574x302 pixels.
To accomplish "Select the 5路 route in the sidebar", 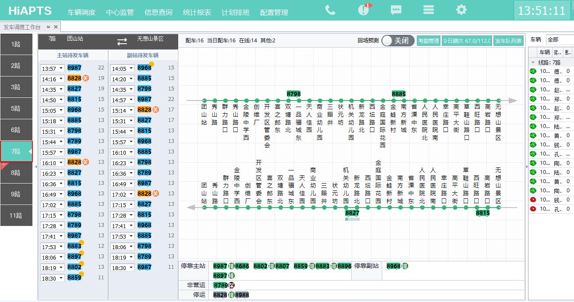I will pos(16,108).
